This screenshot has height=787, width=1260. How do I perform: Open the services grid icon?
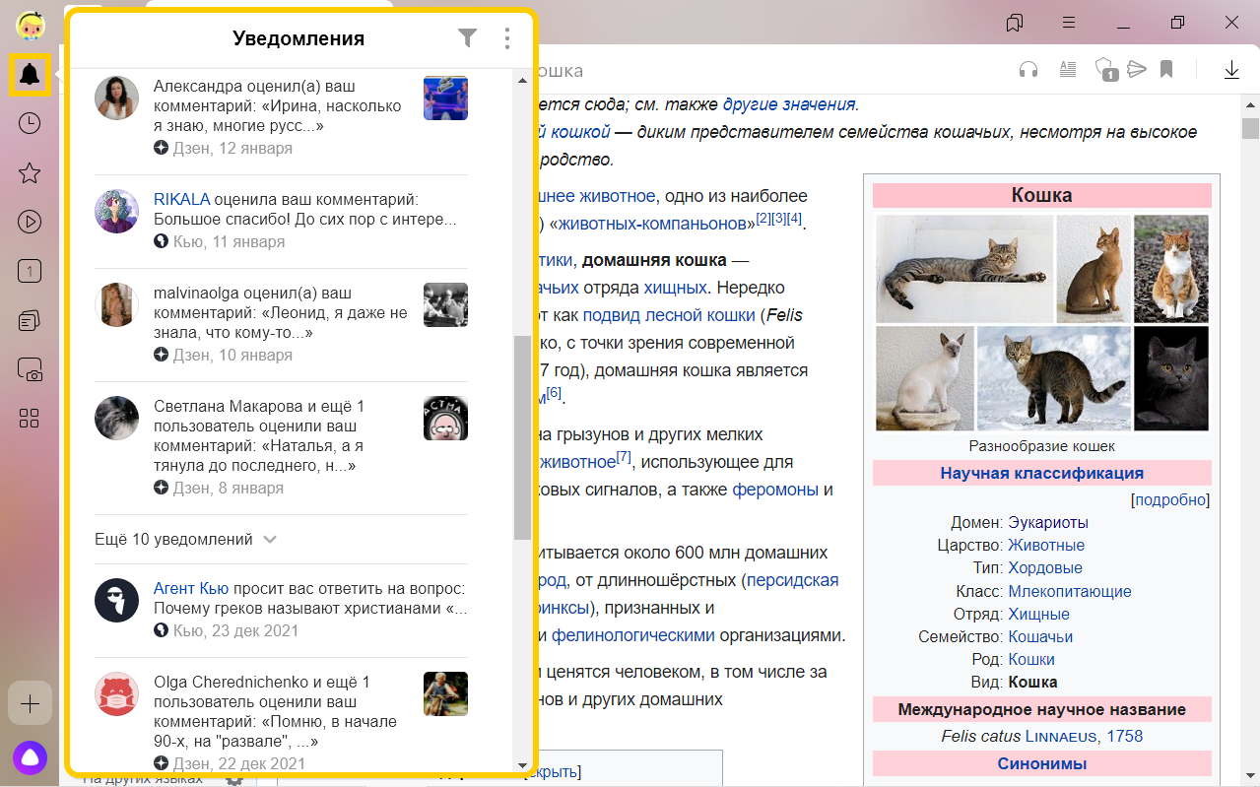[x=30, y=419]
